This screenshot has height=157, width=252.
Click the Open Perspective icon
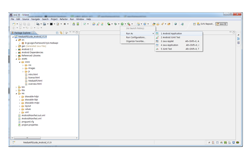point(194,24)
